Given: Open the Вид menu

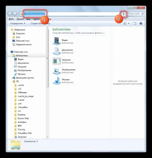Looking at the screenshot, I should pyautogui.click(x=28, y=19).
